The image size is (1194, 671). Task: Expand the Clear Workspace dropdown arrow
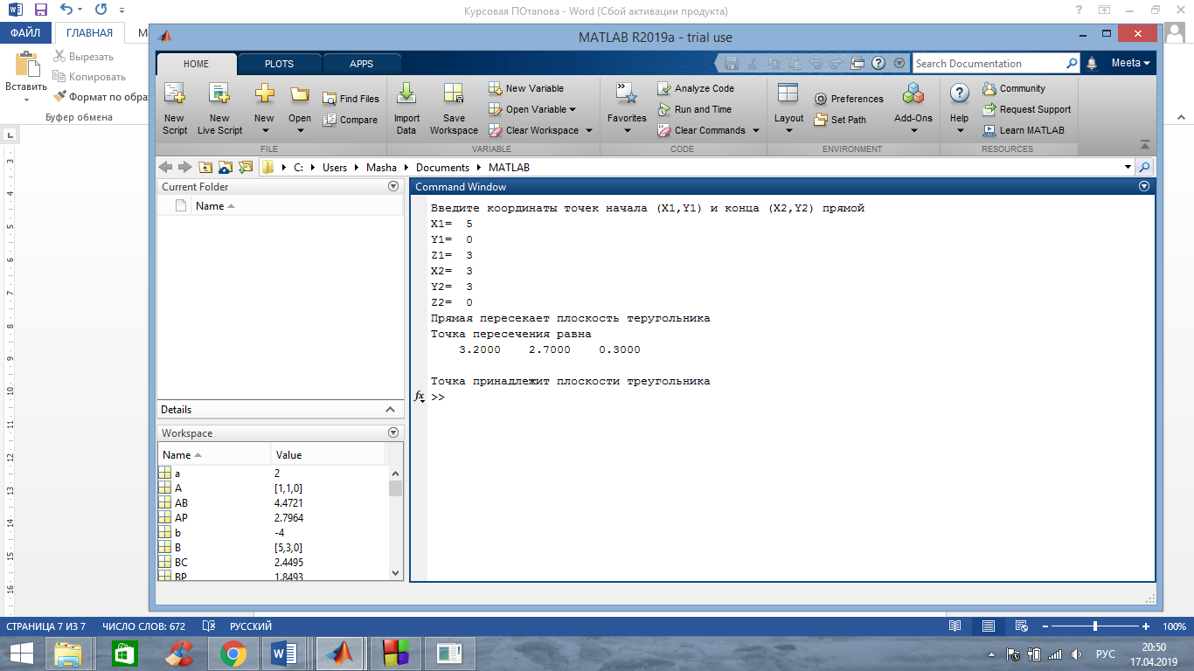pyautogui.click(x=588, y=130)
